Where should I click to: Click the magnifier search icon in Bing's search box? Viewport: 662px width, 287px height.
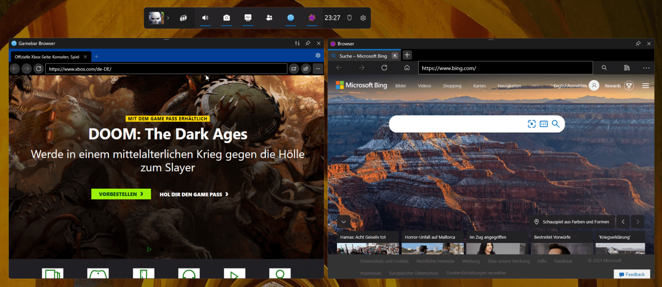pos(556,124)
